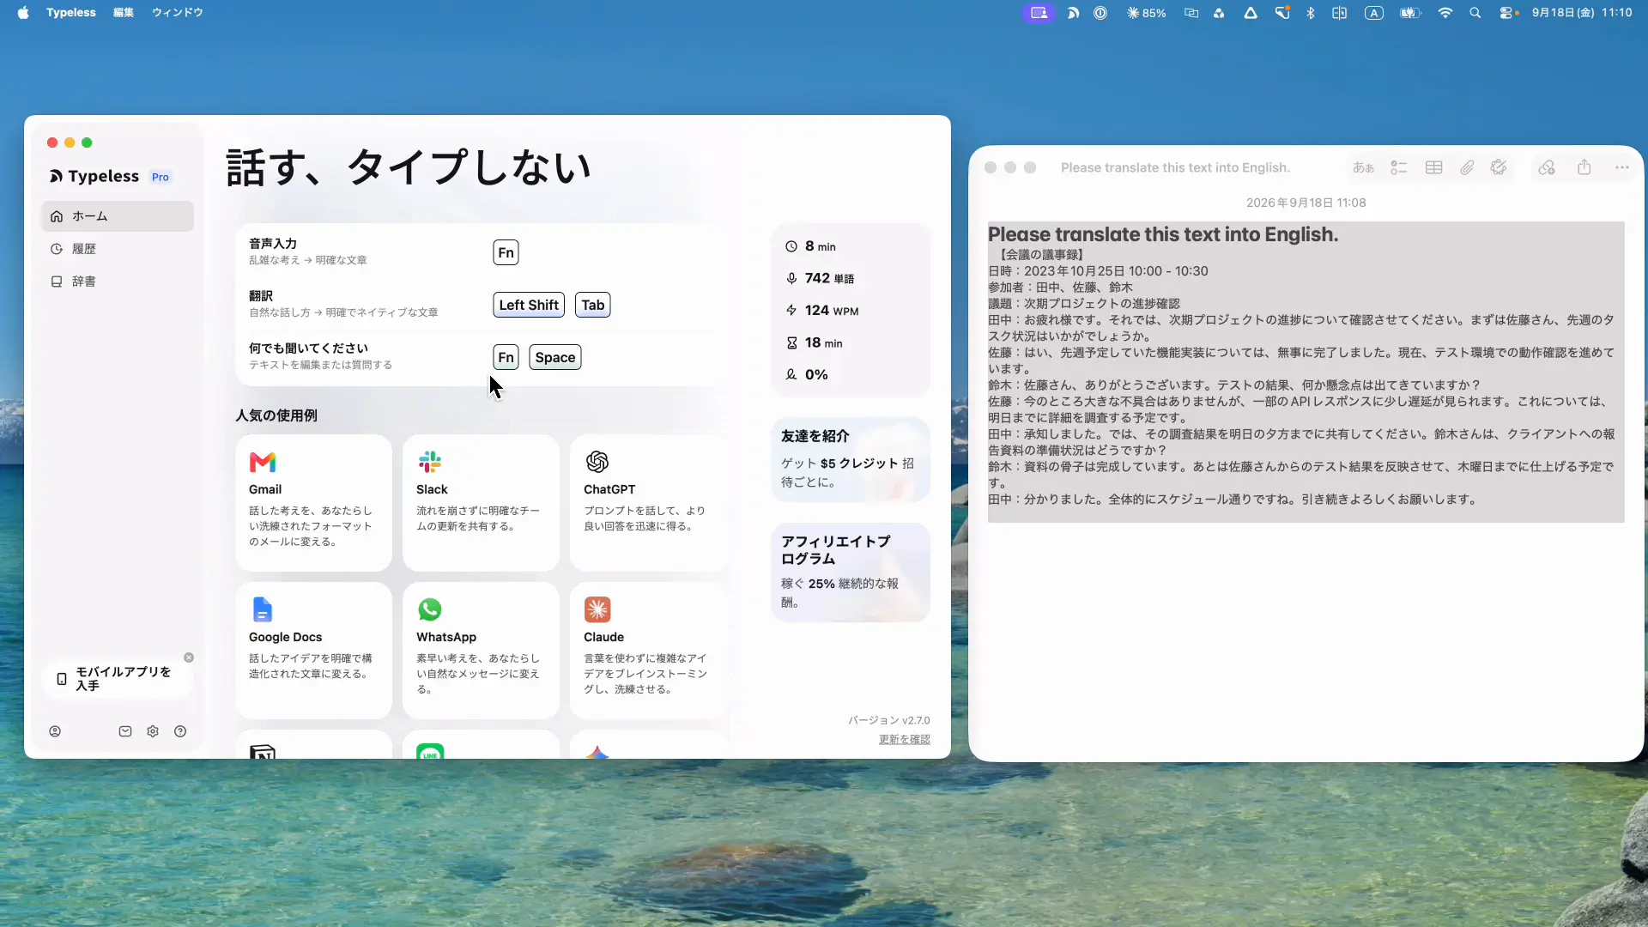Add a checklist in Notes toolbar
This screenshot has width=1648, height=927.
coord(1399,167)
